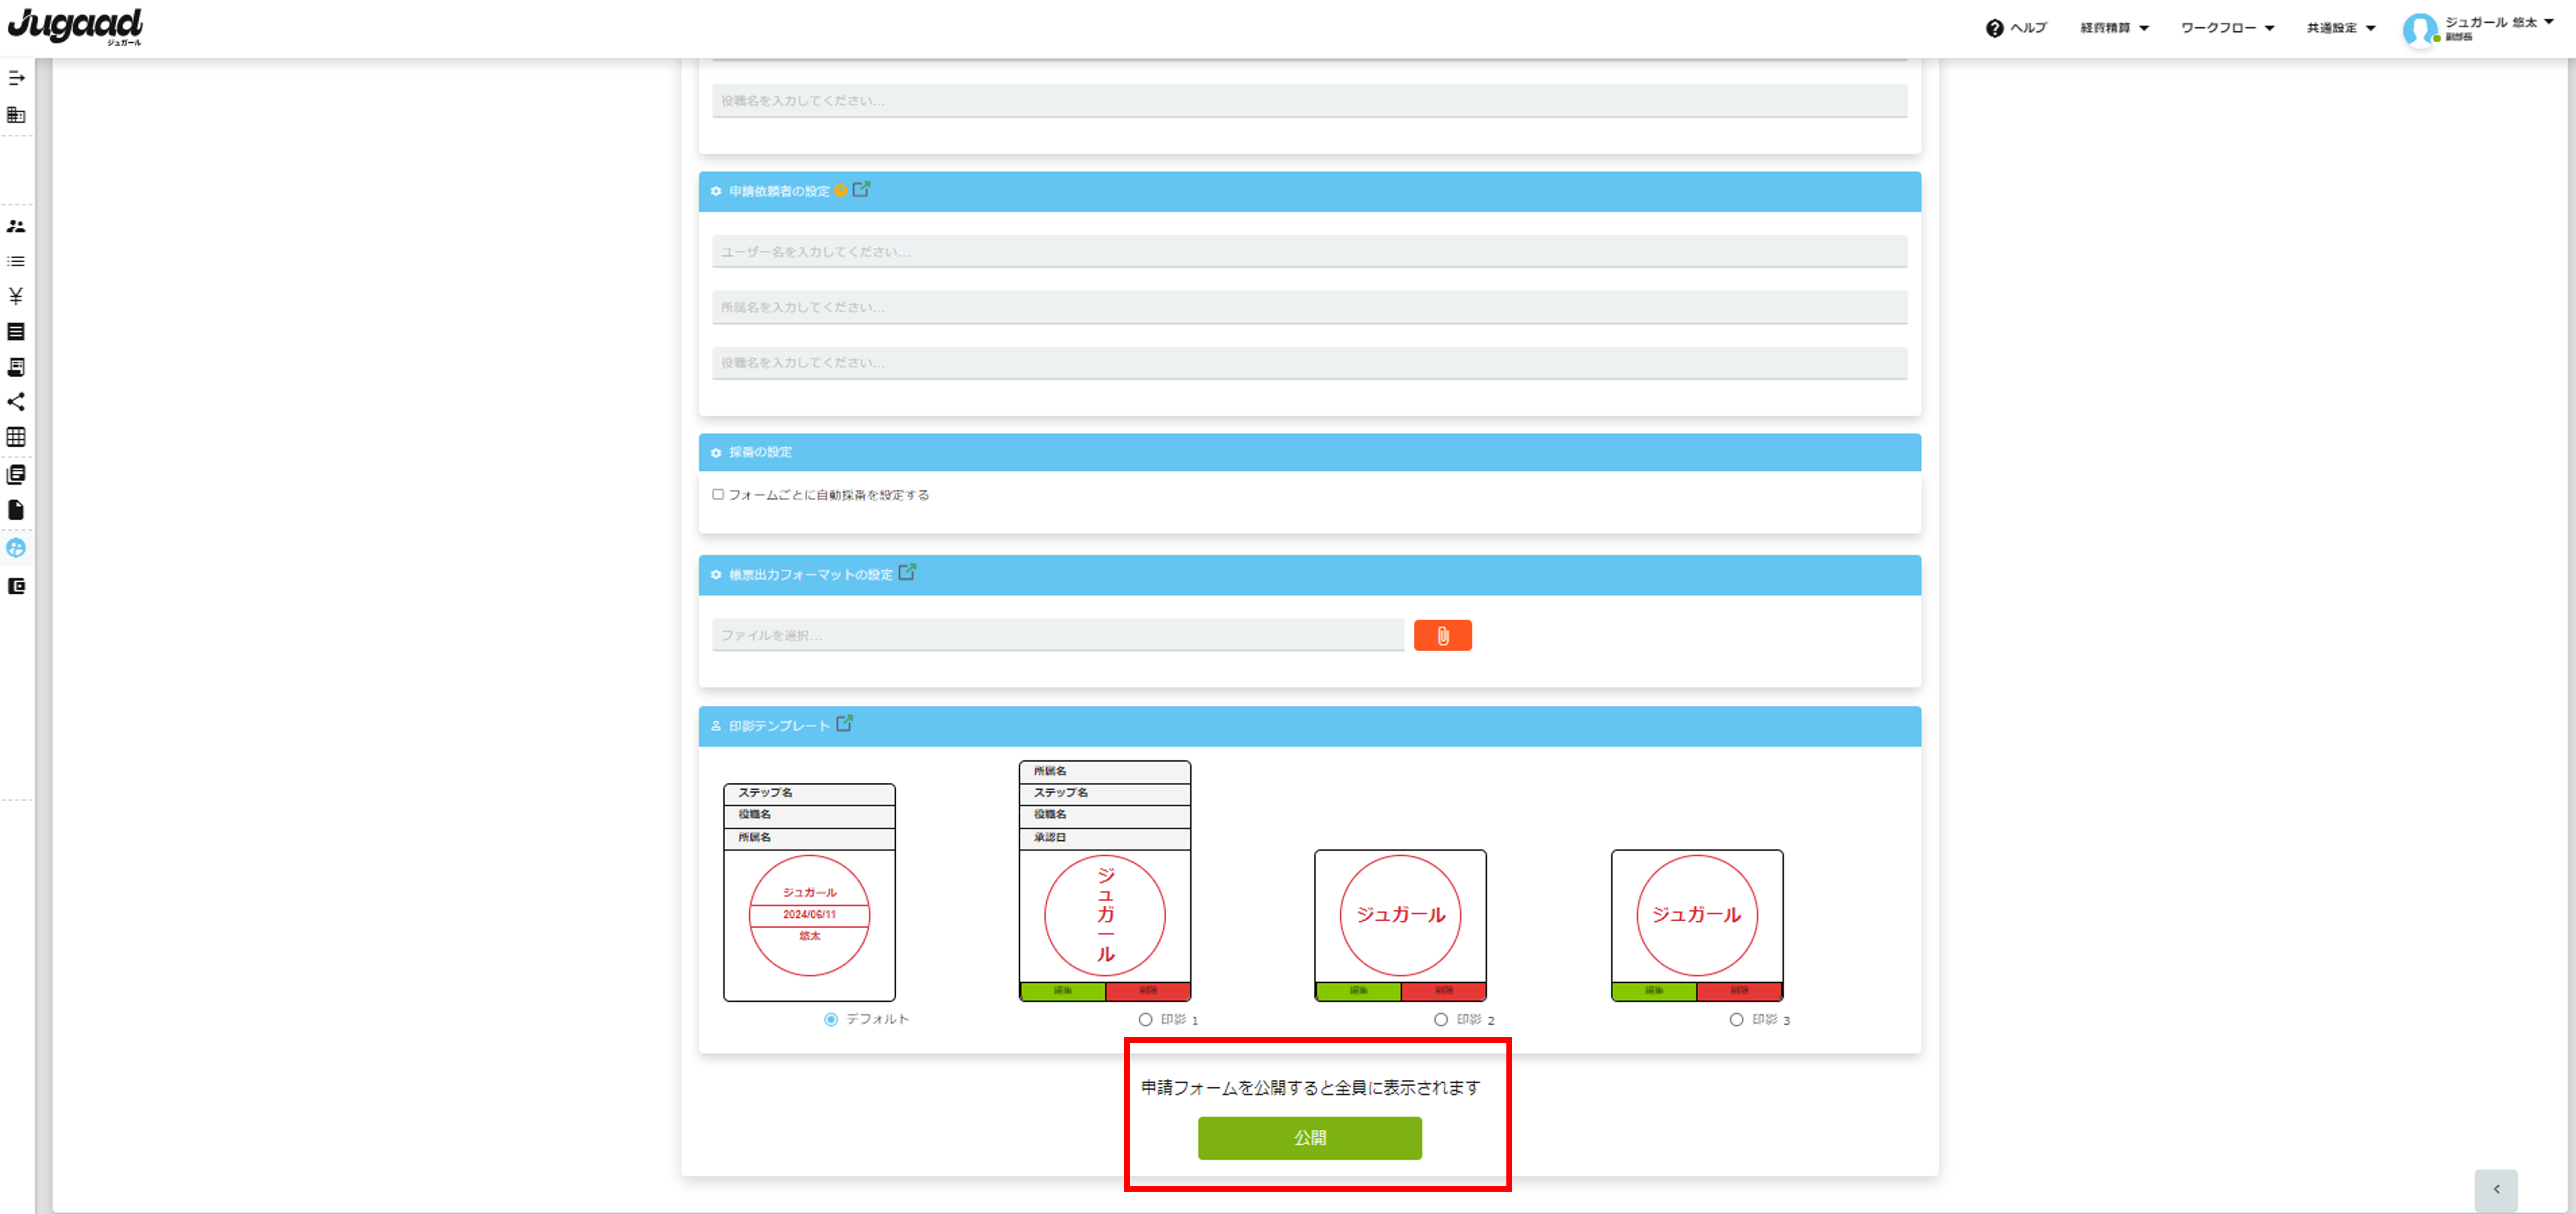
Task: Open the stacked library pages icon in sidebar
Action: pos(16,474)
